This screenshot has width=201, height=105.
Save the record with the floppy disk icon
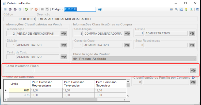pos(42,9)
